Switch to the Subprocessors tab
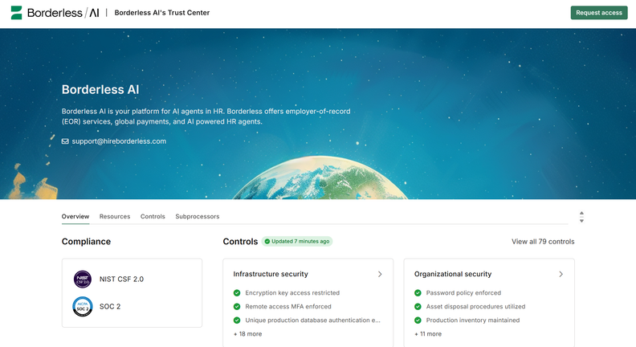The image size is (636, 347). pos(197,216)
